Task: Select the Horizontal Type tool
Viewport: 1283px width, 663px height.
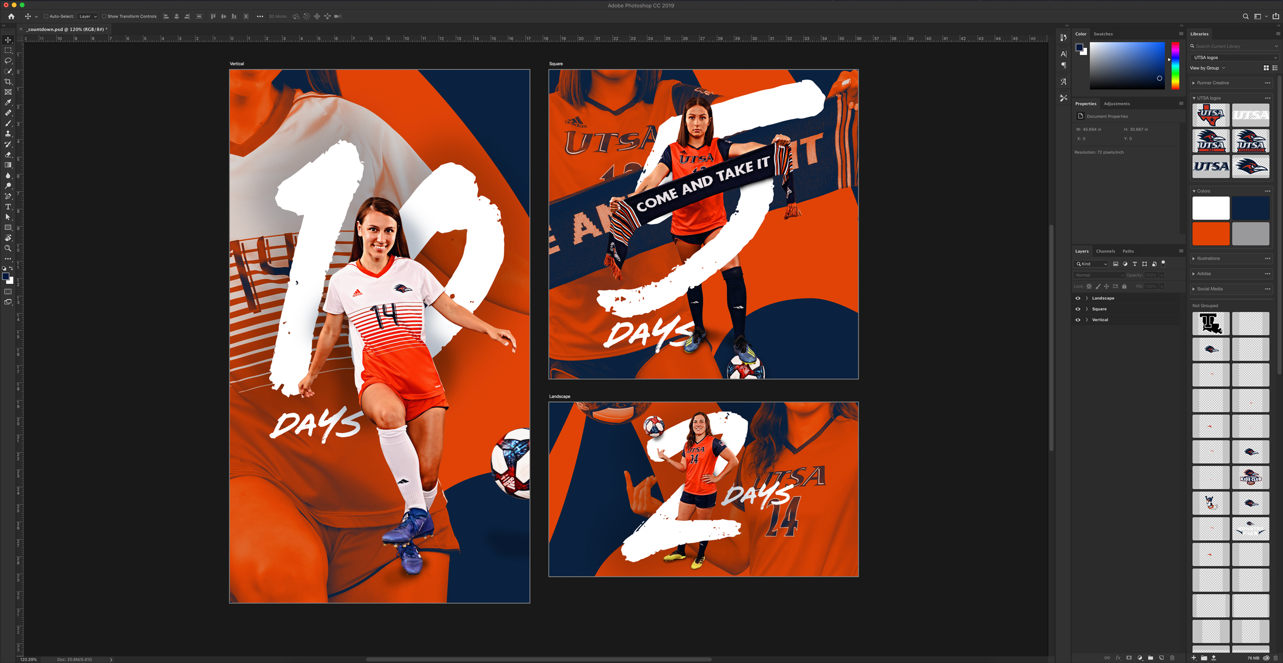Action: (x=8, y=207)
